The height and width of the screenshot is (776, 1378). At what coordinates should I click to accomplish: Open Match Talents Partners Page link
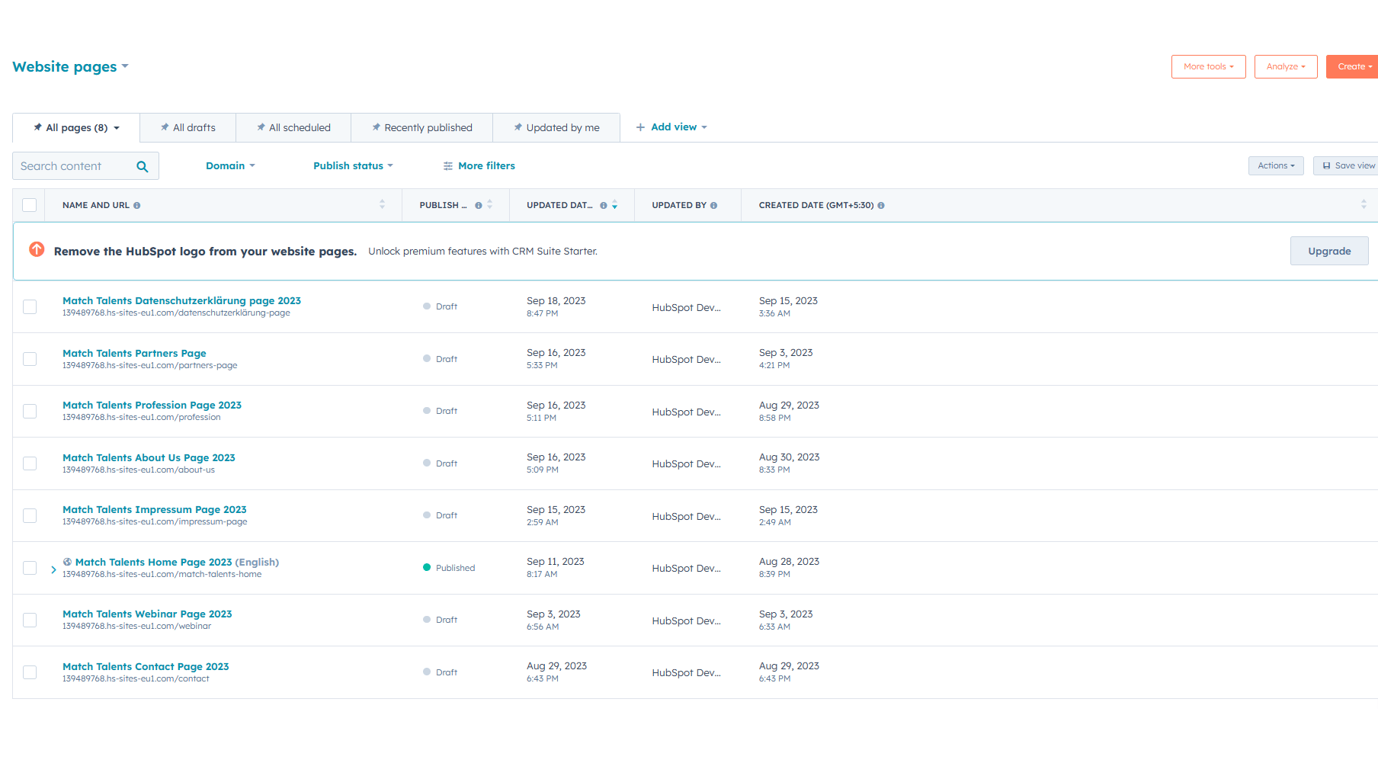point(134,353)
